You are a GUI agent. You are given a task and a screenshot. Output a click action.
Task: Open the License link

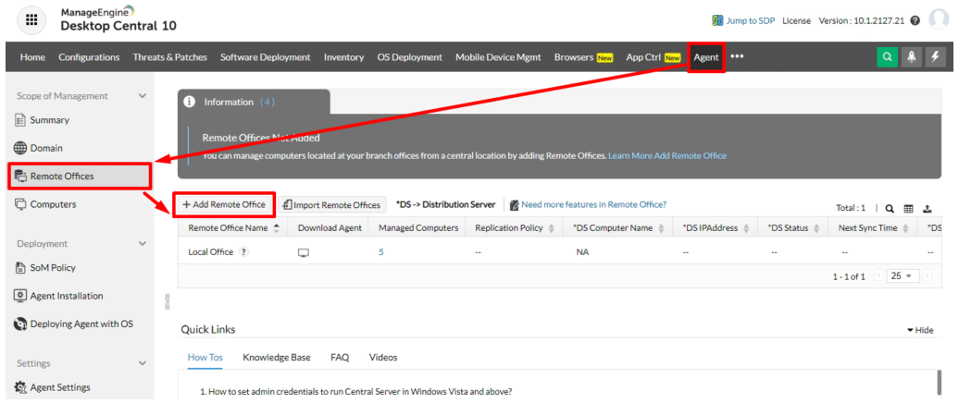796,20
